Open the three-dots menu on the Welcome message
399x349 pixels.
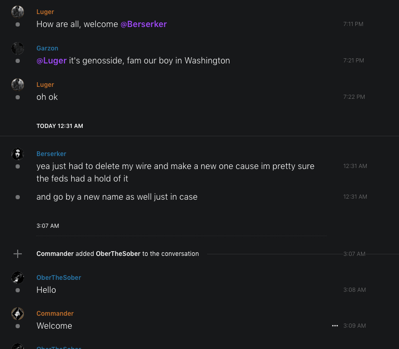pos(335,326)
